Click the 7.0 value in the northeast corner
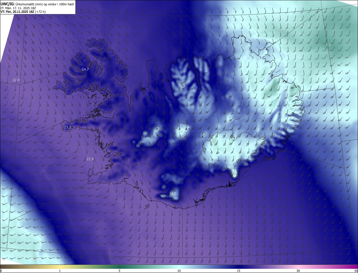358x273 pixels. point(328,45)
